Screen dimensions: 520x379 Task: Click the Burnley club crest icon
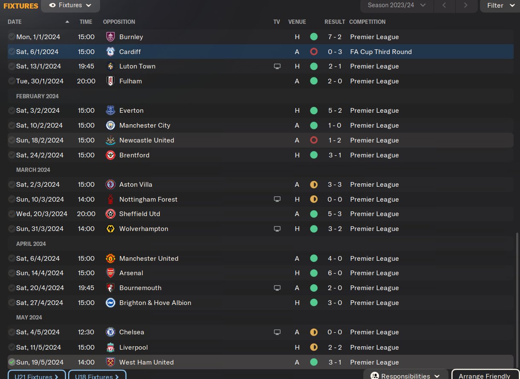coord(110,37)
